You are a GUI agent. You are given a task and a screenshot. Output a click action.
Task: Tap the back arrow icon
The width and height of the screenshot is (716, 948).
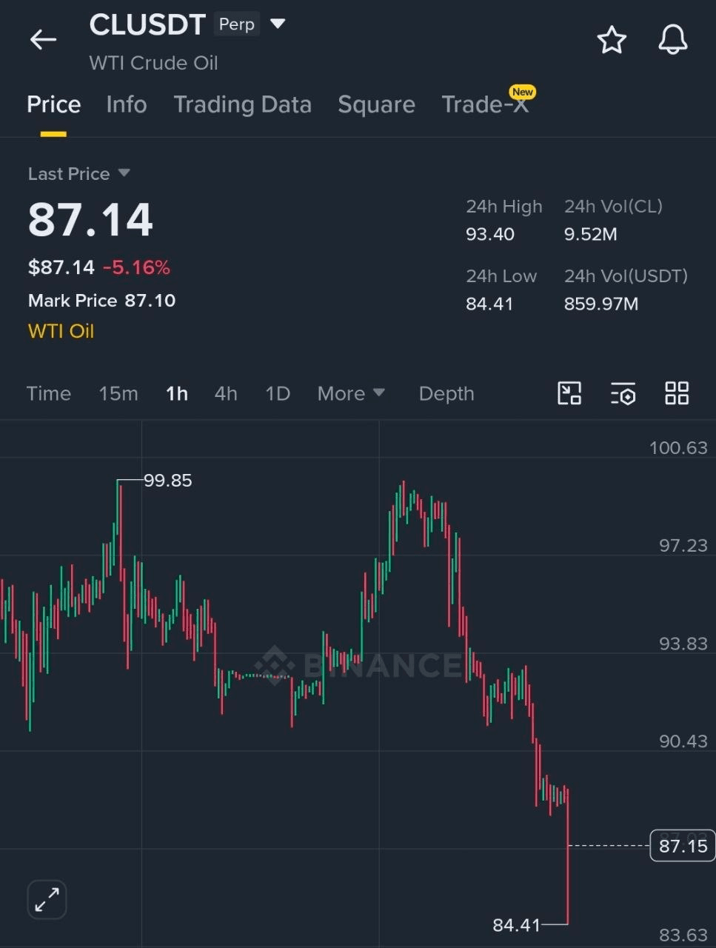tap(43, 40)
